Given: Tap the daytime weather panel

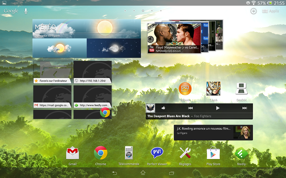Looking at the screenshot, I should coord(60,48).
